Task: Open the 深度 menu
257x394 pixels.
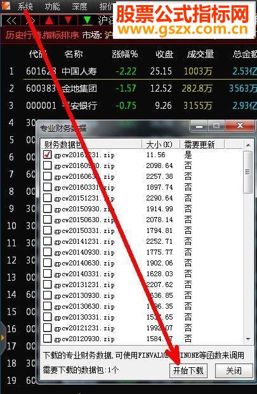Action: [79, 6]
